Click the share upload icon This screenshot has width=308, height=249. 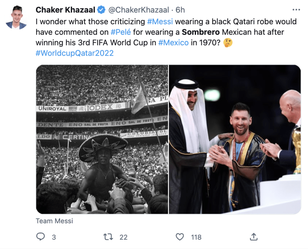tap(254, 237)
